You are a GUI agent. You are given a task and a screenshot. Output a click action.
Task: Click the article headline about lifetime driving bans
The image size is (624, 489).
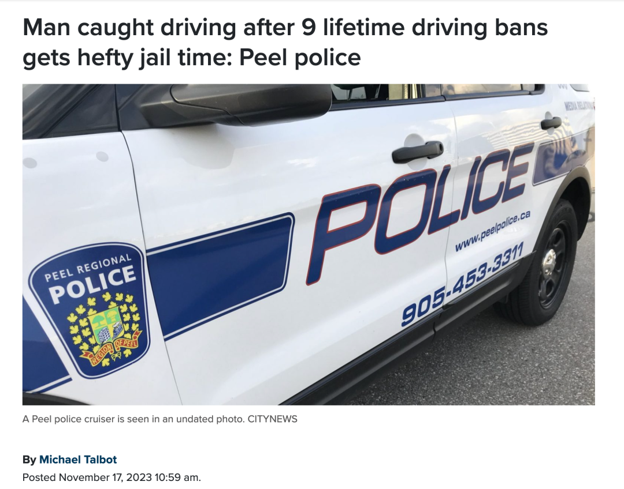pos(285,42)
